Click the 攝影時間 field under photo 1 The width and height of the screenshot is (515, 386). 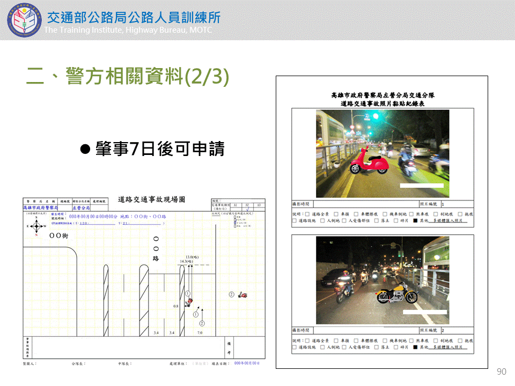pos(364,204)
